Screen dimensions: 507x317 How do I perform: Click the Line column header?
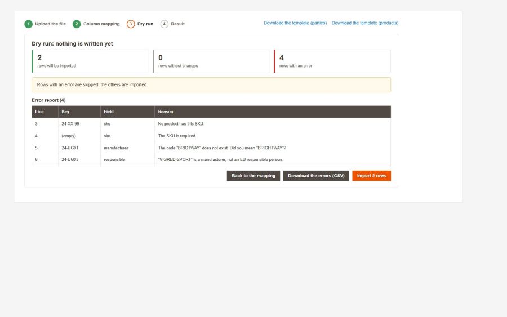click(45, 112)
